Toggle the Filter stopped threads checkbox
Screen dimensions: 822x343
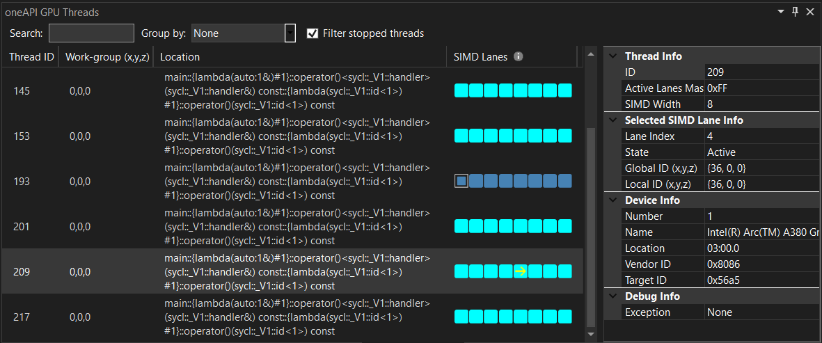click(313, 33)
